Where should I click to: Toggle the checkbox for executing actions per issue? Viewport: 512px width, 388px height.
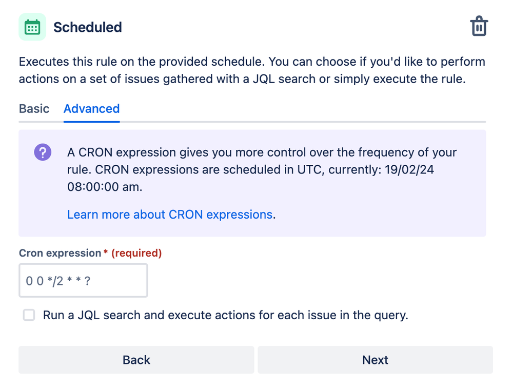(x=29, y=315)
